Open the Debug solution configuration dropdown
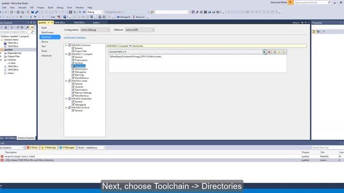 pyautogui.click(x=95, y=12)
